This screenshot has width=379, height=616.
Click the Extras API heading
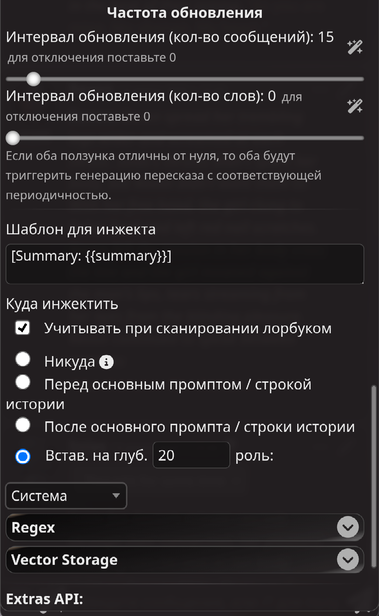click(45, 599)
